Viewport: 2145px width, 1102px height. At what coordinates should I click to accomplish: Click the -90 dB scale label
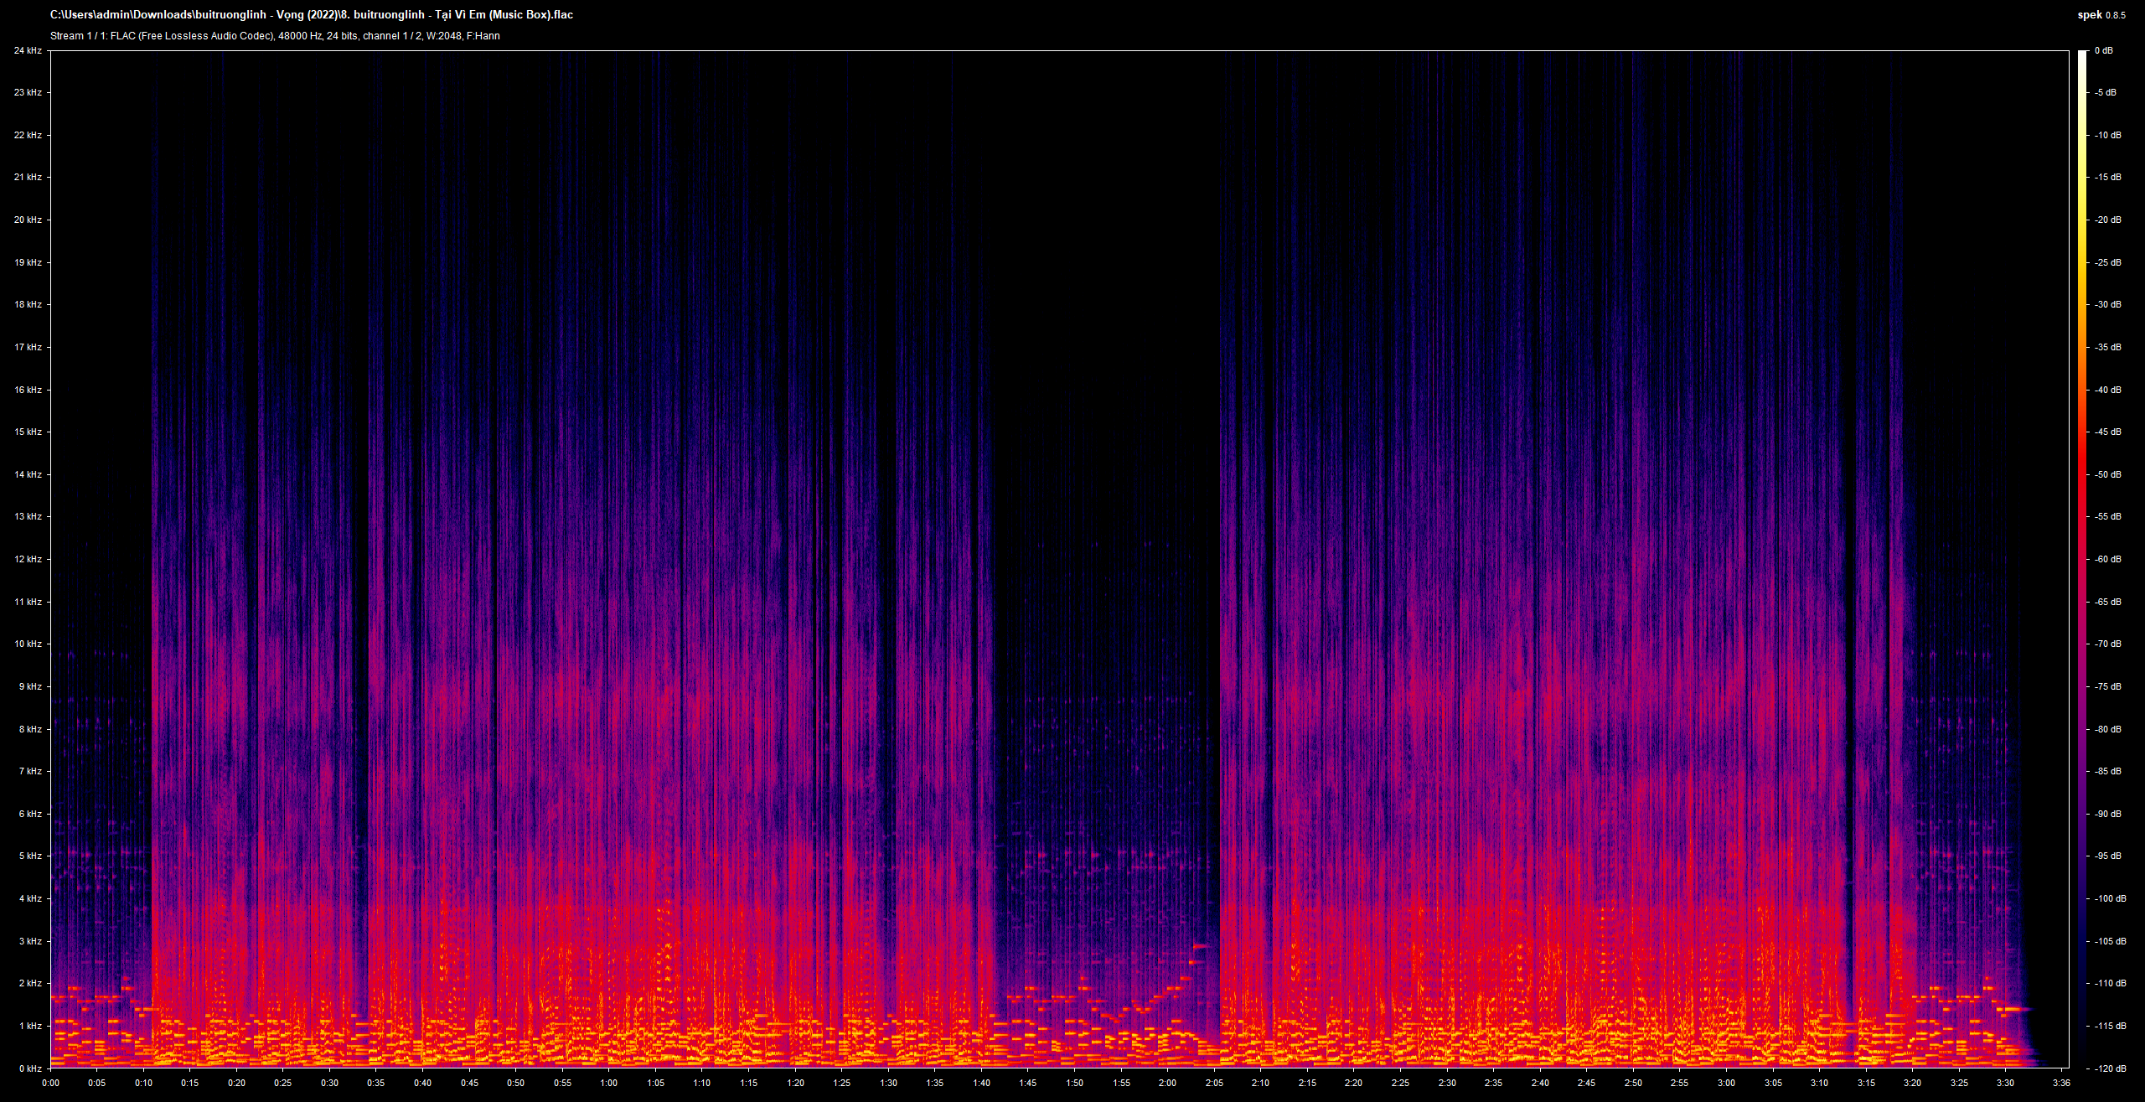point(2108,814)
